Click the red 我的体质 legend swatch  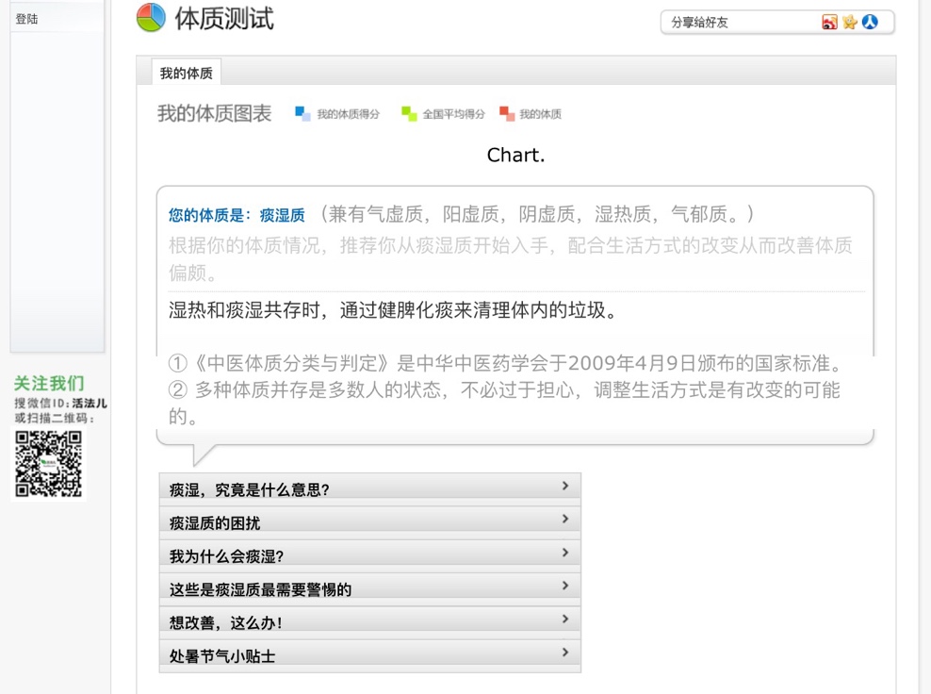pos(507,114)
